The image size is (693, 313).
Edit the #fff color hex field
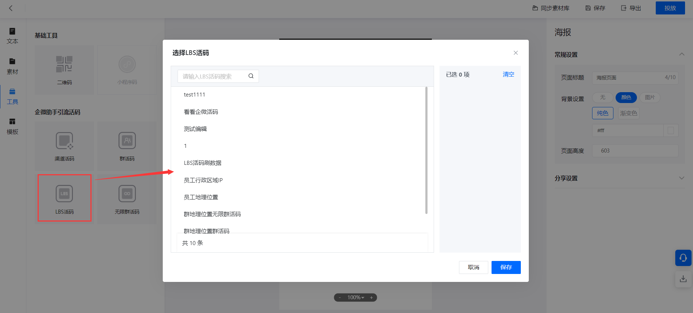pos(628,130)
